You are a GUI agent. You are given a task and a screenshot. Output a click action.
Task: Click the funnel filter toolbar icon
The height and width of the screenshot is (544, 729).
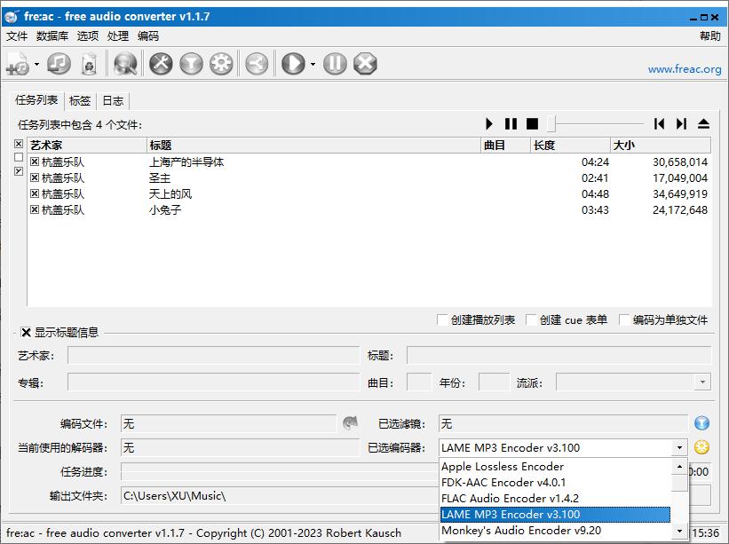click(x=191, y=64)
